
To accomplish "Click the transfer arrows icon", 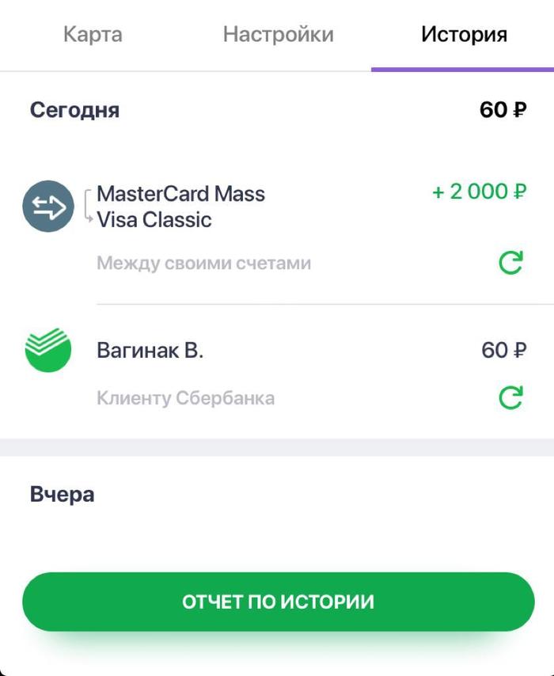I will tap(48, 207).
